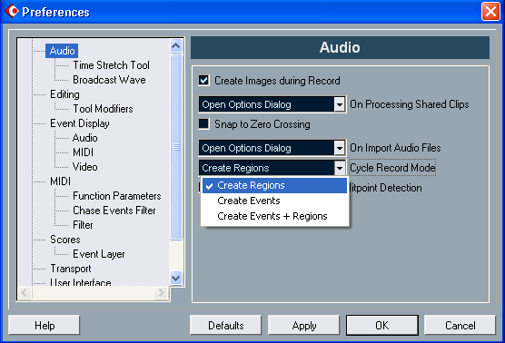This screenshot has height=343, width=505.
Task: Toggle Create Images during Record checkbox
Action: coord(203,81)
